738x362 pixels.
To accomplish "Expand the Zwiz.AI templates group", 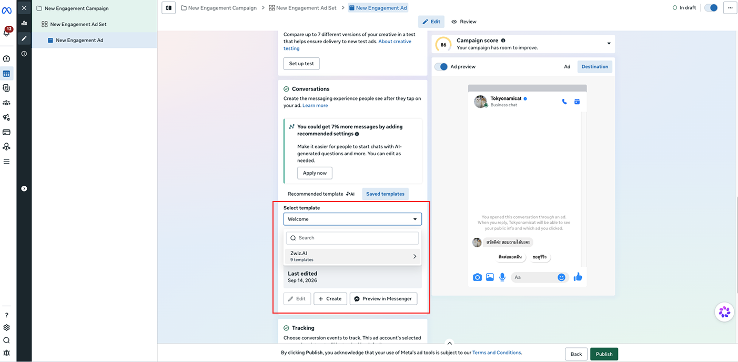I will [x=352, y=256].
